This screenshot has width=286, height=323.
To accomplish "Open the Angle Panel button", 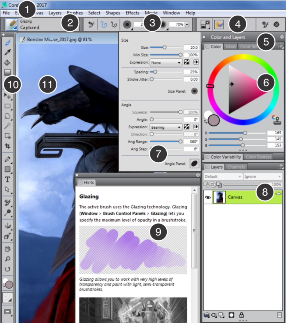I will click(x=194, y=163).
